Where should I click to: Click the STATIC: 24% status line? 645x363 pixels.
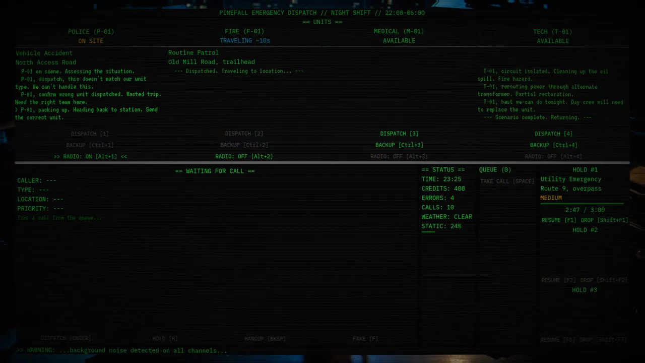(441, 226)
